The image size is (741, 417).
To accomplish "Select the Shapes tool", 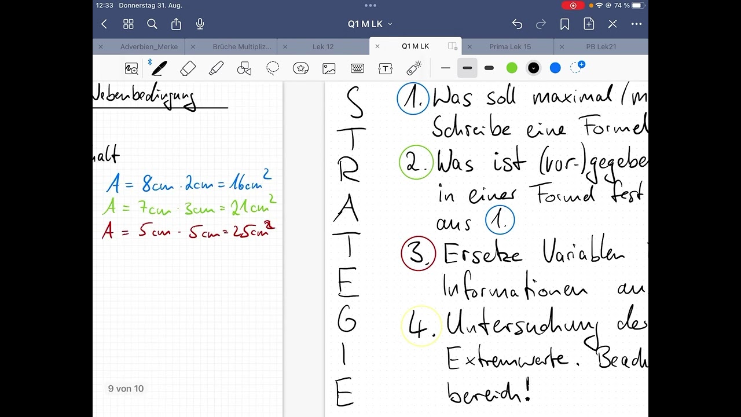I will (x=244, y=68).
